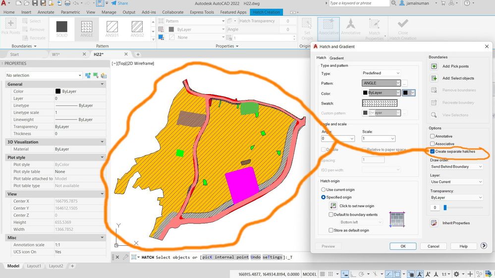This screenshot has width=495, height=278.
Task: Open the hatch Color ByLayer dropdown
Action: click(x=381, y=93)
